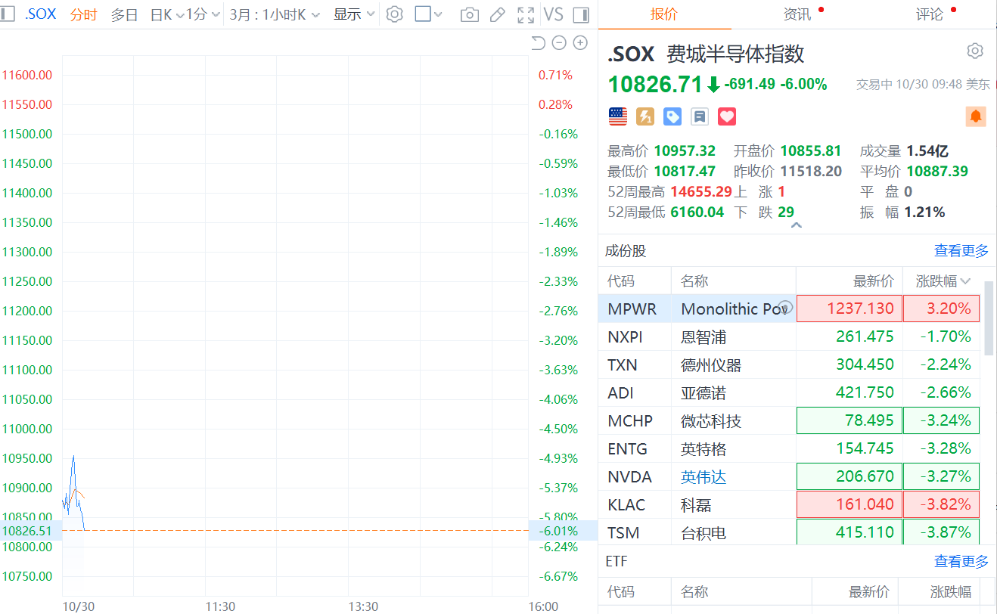
Task: Enter fullscreen chart mode
Action: click(526, 14)
